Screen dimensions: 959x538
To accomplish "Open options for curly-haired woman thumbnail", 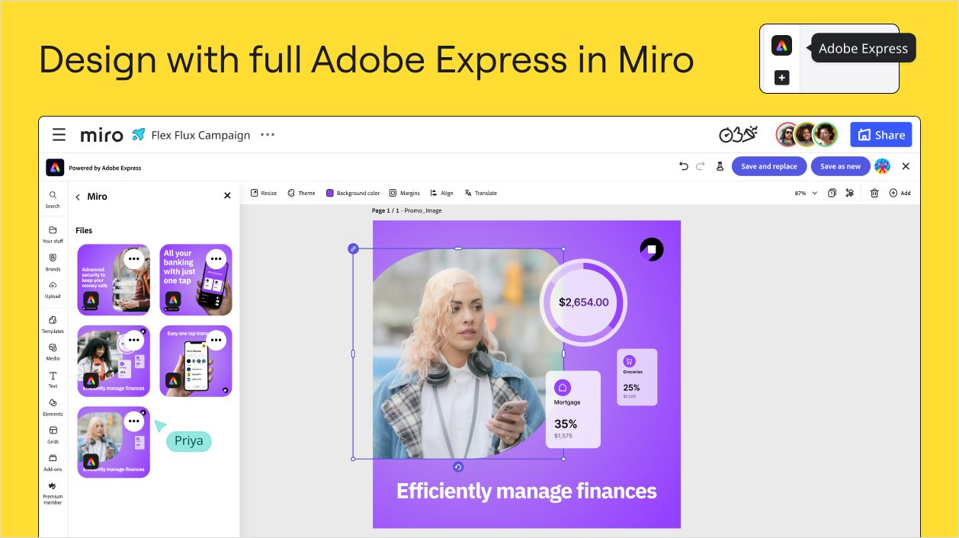I will coord(134,340).
